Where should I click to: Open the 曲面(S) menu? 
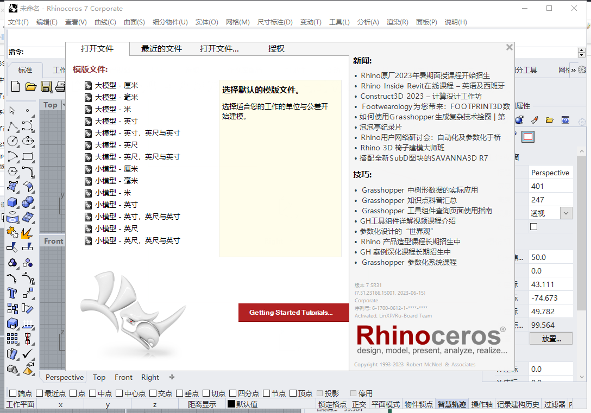click(134, 22)
